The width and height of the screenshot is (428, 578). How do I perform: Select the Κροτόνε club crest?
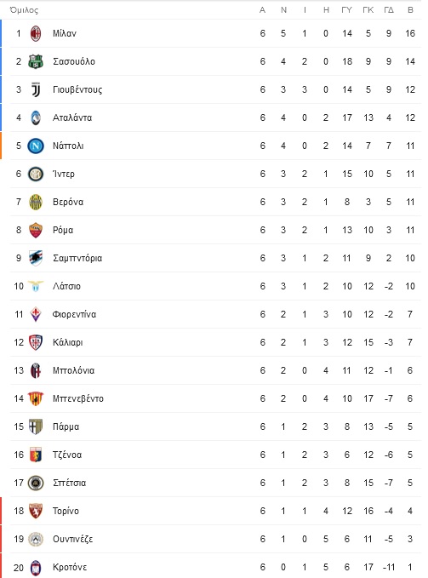coord(36,567)
